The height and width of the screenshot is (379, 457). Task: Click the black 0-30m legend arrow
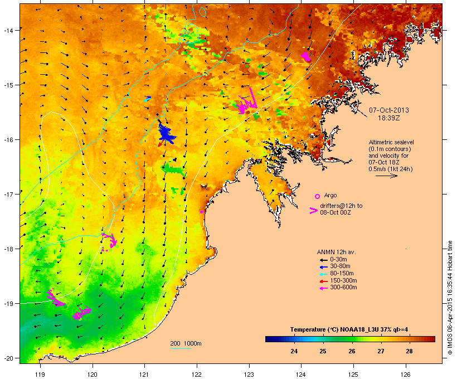(x=324, y=260)
